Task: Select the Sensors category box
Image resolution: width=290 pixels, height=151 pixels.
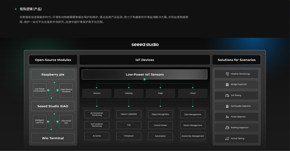Action: [x=97, y=93]
